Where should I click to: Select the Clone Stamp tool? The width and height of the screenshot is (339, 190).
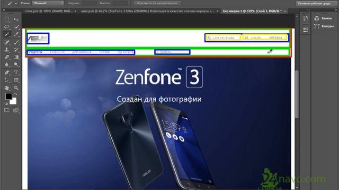[x=7, y=50]
